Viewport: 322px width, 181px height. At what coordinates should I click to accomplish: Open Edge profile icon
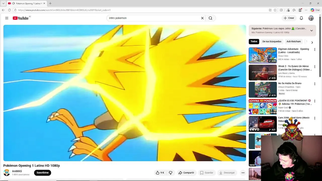click(300, 10)
